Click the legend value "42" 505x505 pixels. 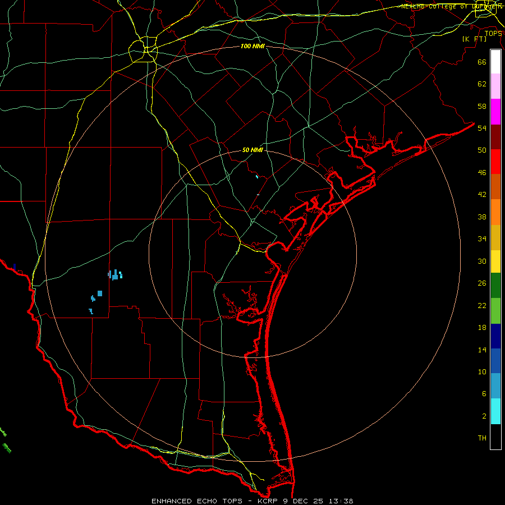tap(482, 195)
